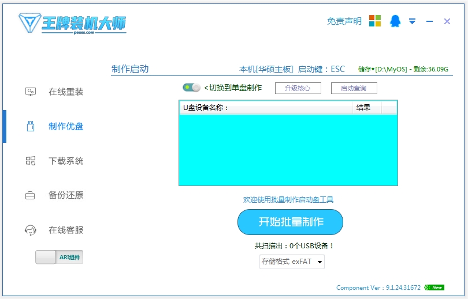Minimize the window with the dash icon
This screenshot has width=468, height=299.
[x=429, y=21]
